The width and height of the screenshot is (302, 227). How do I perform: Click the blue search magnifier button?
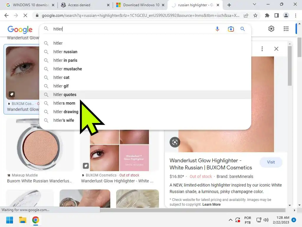pyautogui.click(x=242, y=29)
